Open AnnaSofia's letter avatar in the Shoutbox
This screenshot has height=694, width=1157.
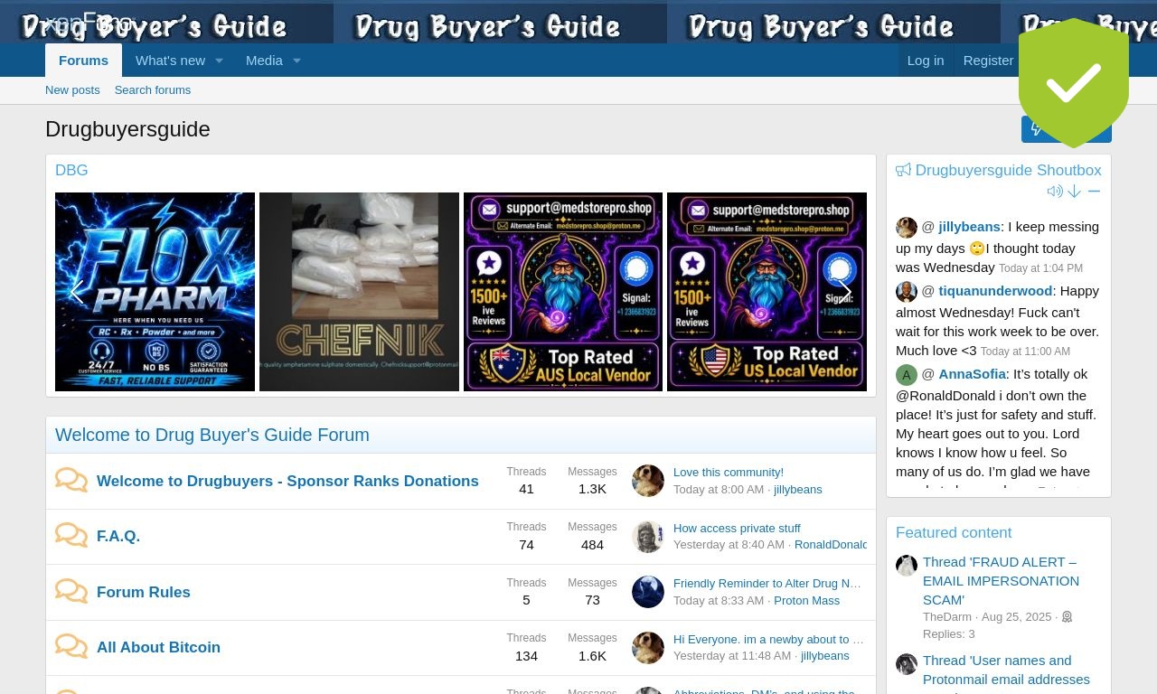[x=907, y=374]
